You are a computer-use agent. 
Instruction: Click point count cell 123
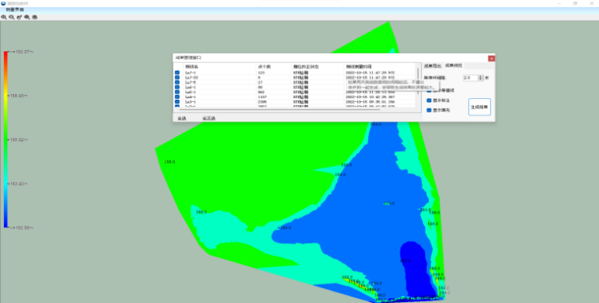click(x=261, y=73)
